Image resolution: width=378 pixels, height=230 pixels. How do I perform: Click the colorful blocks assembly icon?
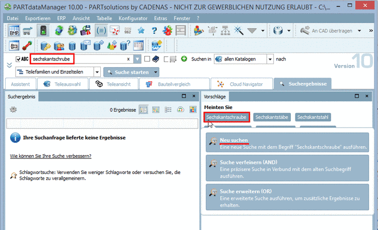[x=199, y=31]
